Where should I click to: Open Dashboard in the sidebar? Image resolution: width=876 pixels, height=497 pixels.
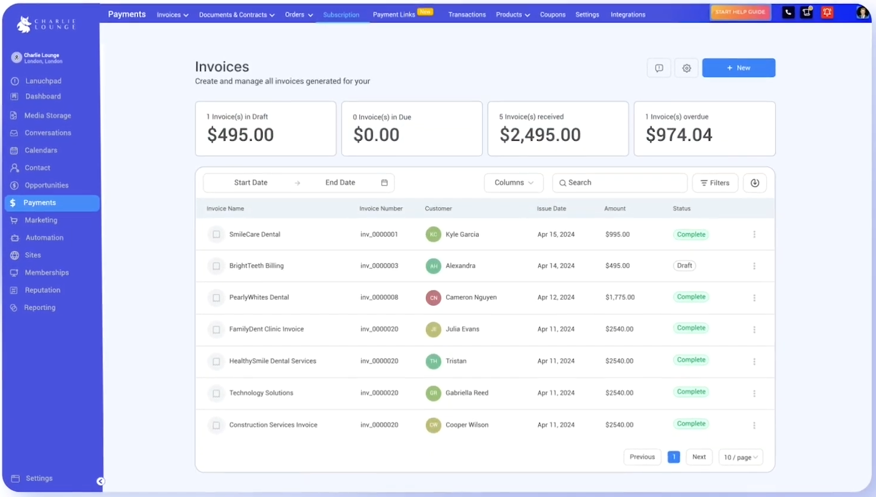(43, 96)
